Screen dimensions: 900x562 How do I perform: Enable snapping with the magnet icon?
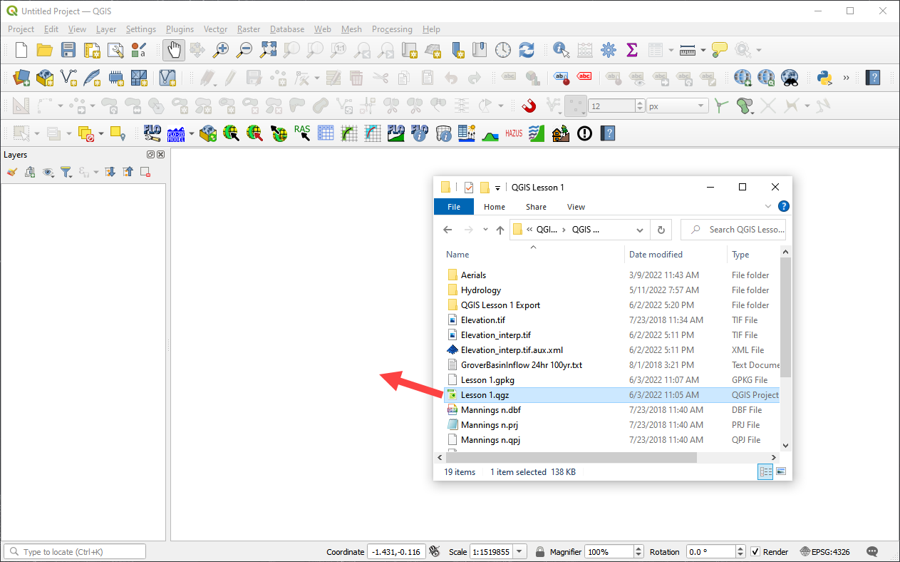tap(528, 106)
